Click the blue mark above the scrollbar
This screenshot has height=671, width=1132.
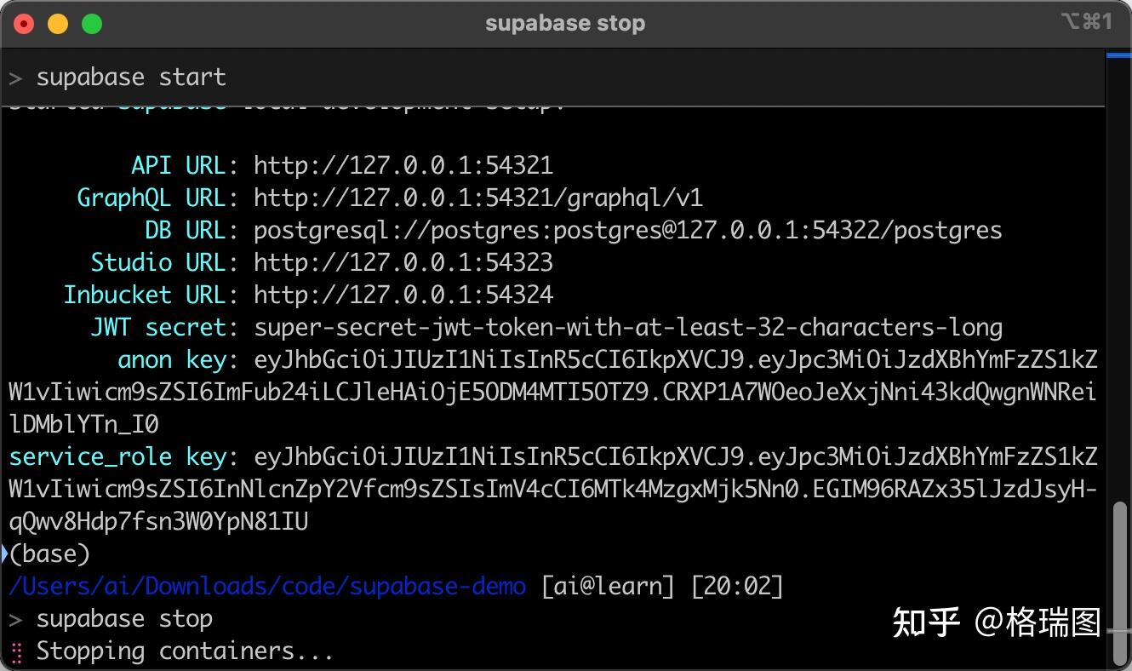1118,55
